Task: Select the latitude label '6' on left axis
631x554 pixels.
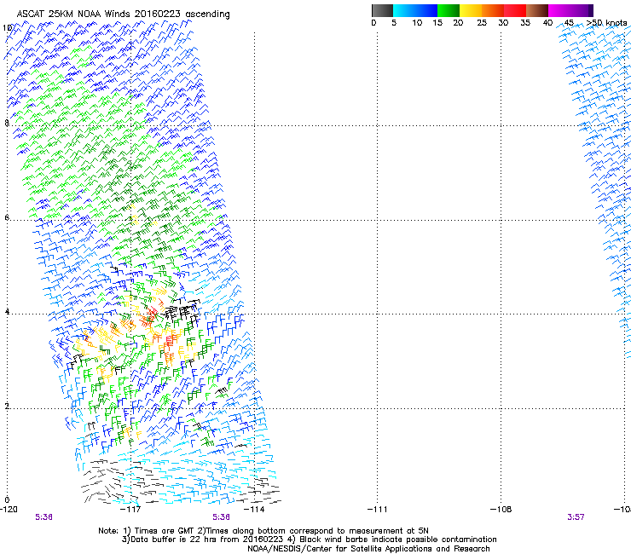Action: [x=7, y=217]
